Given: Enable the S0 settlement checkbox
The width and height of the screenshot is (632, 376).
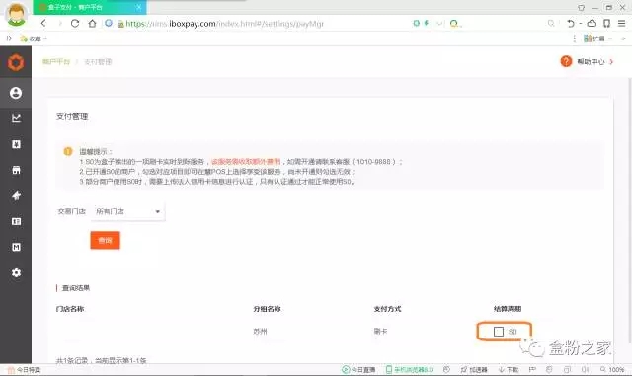Looking at the screenshot, I should (x=499, y=332).
